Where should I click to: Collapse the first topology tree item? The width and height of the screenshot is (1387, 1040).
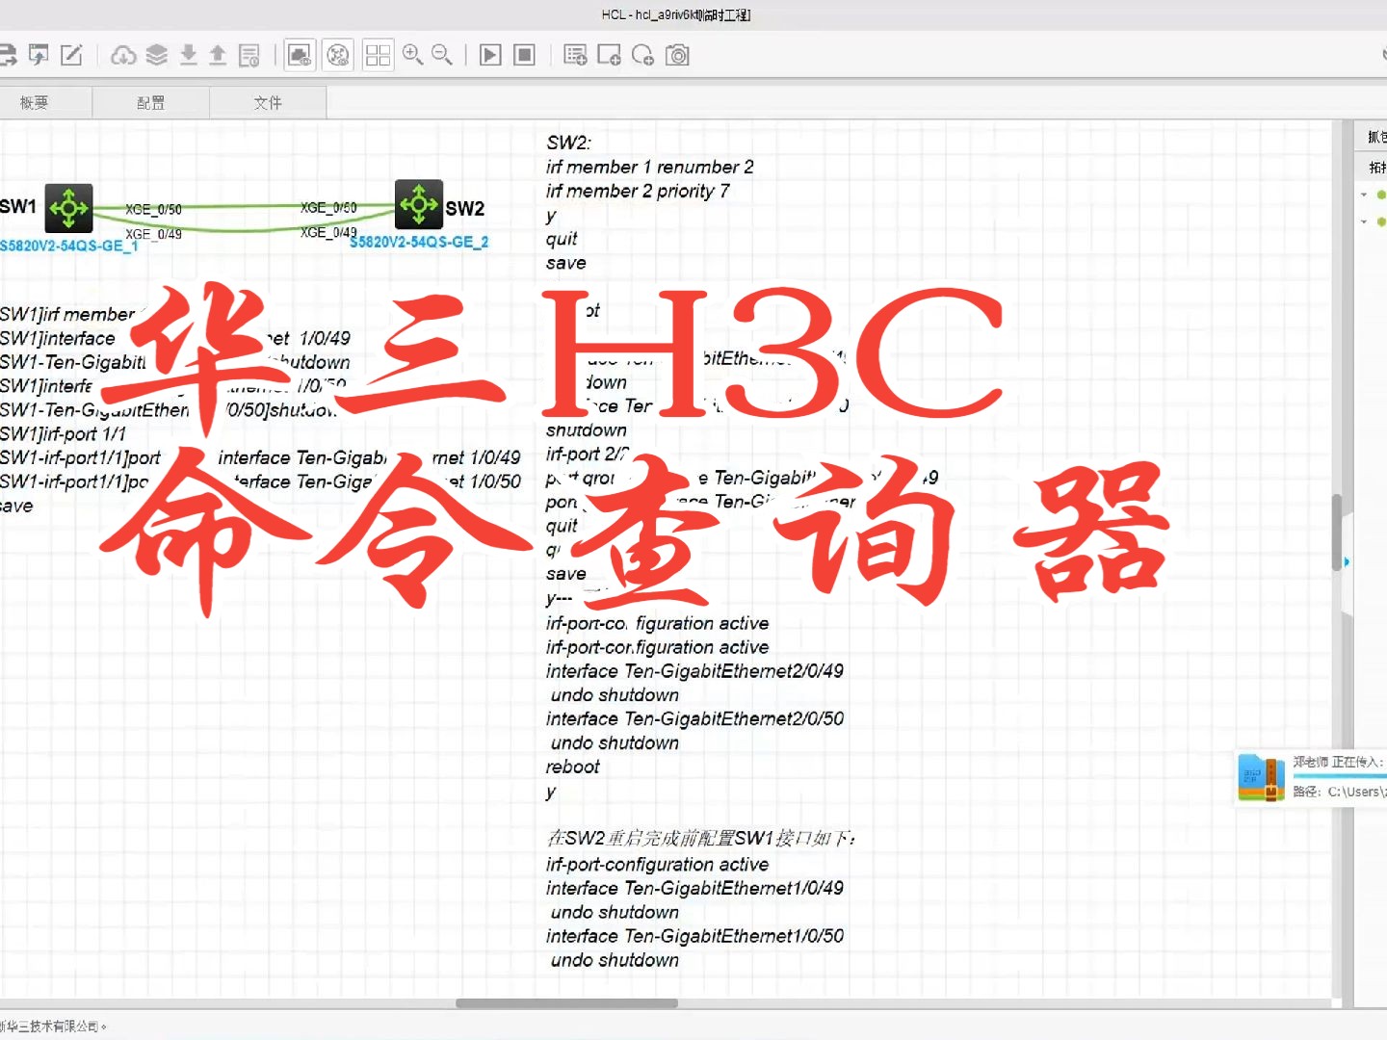pos(1364,195)
